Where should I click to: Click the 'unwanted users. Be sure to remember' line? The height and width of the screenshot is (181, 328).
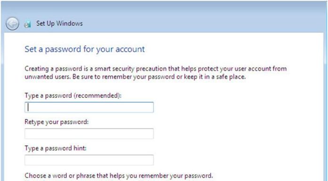135,77
